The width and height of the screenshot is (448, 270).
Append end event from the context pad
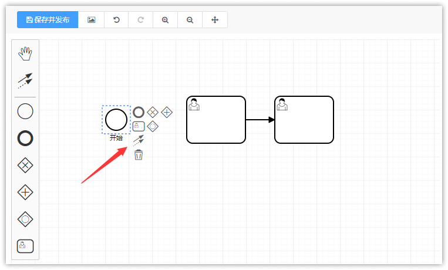tap(139, 112)
